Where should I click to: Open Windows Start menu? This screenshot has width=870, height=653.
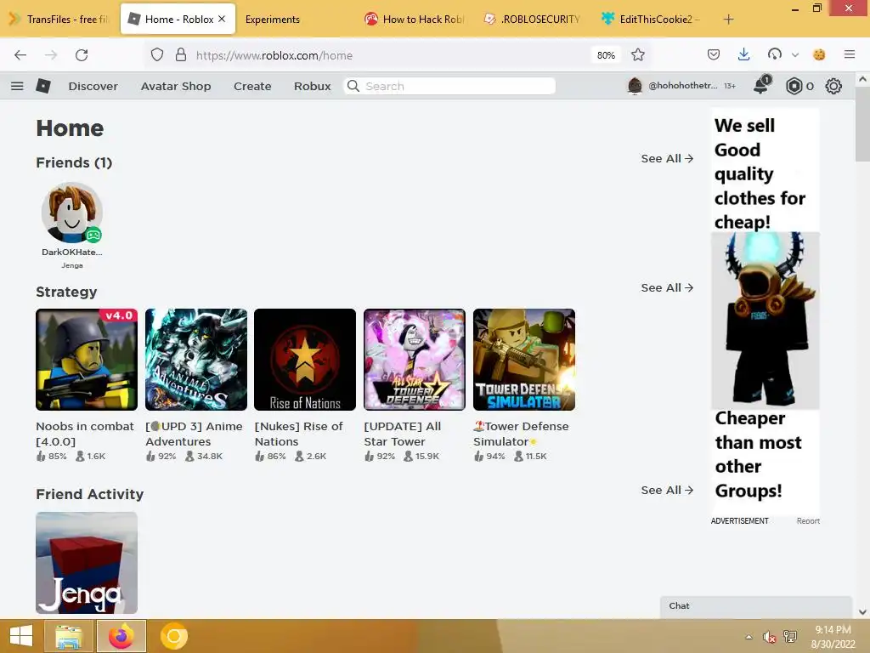pyautogui.click(x=21, y=636)
